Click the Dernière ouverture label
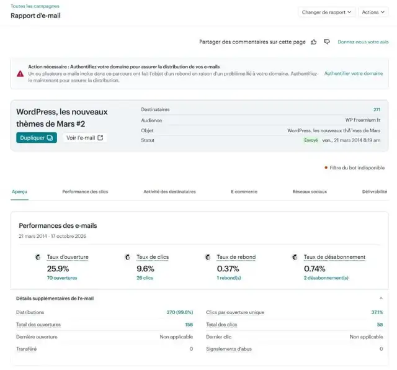The height and width of the screenshot is (370, 397). point(37,337)
